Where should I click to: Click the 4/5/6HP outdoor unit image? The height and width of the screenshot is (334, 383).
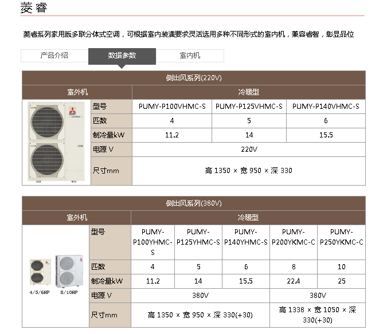tap(40, 272)
